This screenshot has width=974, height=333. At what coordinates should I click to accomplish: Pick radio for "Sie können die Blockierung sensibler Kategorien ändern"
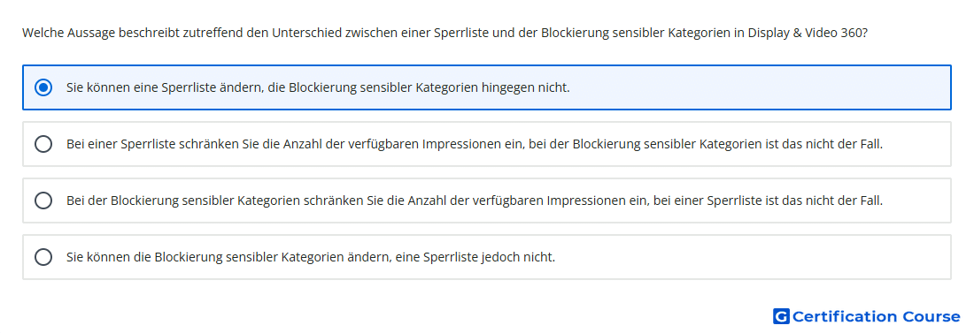(x=43, y=257)
